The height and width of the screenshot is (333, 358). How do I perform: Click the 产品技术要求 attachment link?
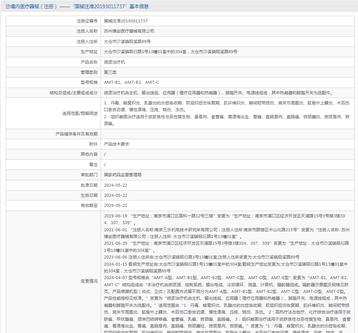[x=116, y=144]
